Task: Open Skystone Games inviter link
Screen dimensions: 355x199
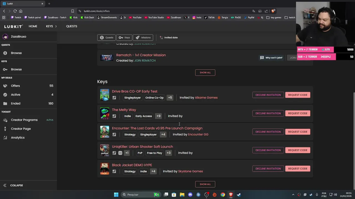Action: [190, 171]
